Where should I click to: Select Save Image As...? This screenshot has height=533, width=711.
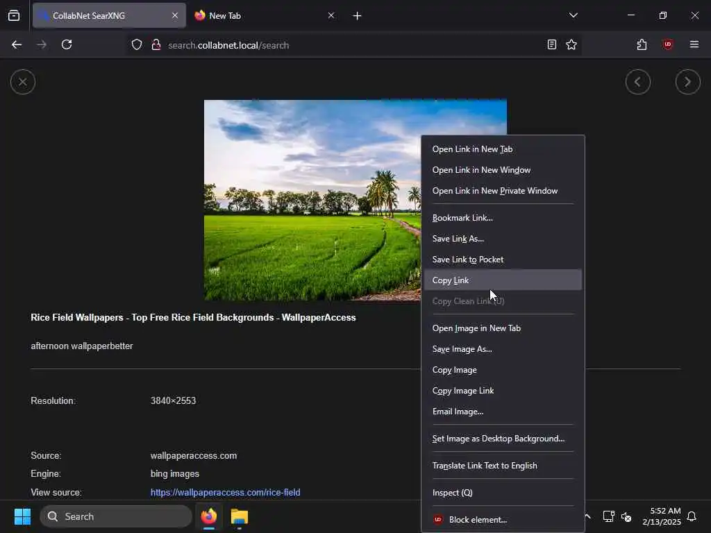503,349
